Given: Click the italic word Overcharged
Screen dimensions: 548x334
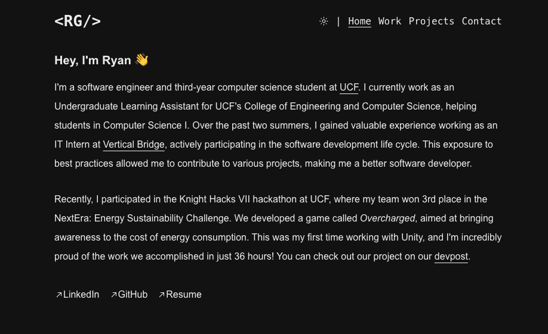Looking at the screenshot, I should tap(387, 218).
